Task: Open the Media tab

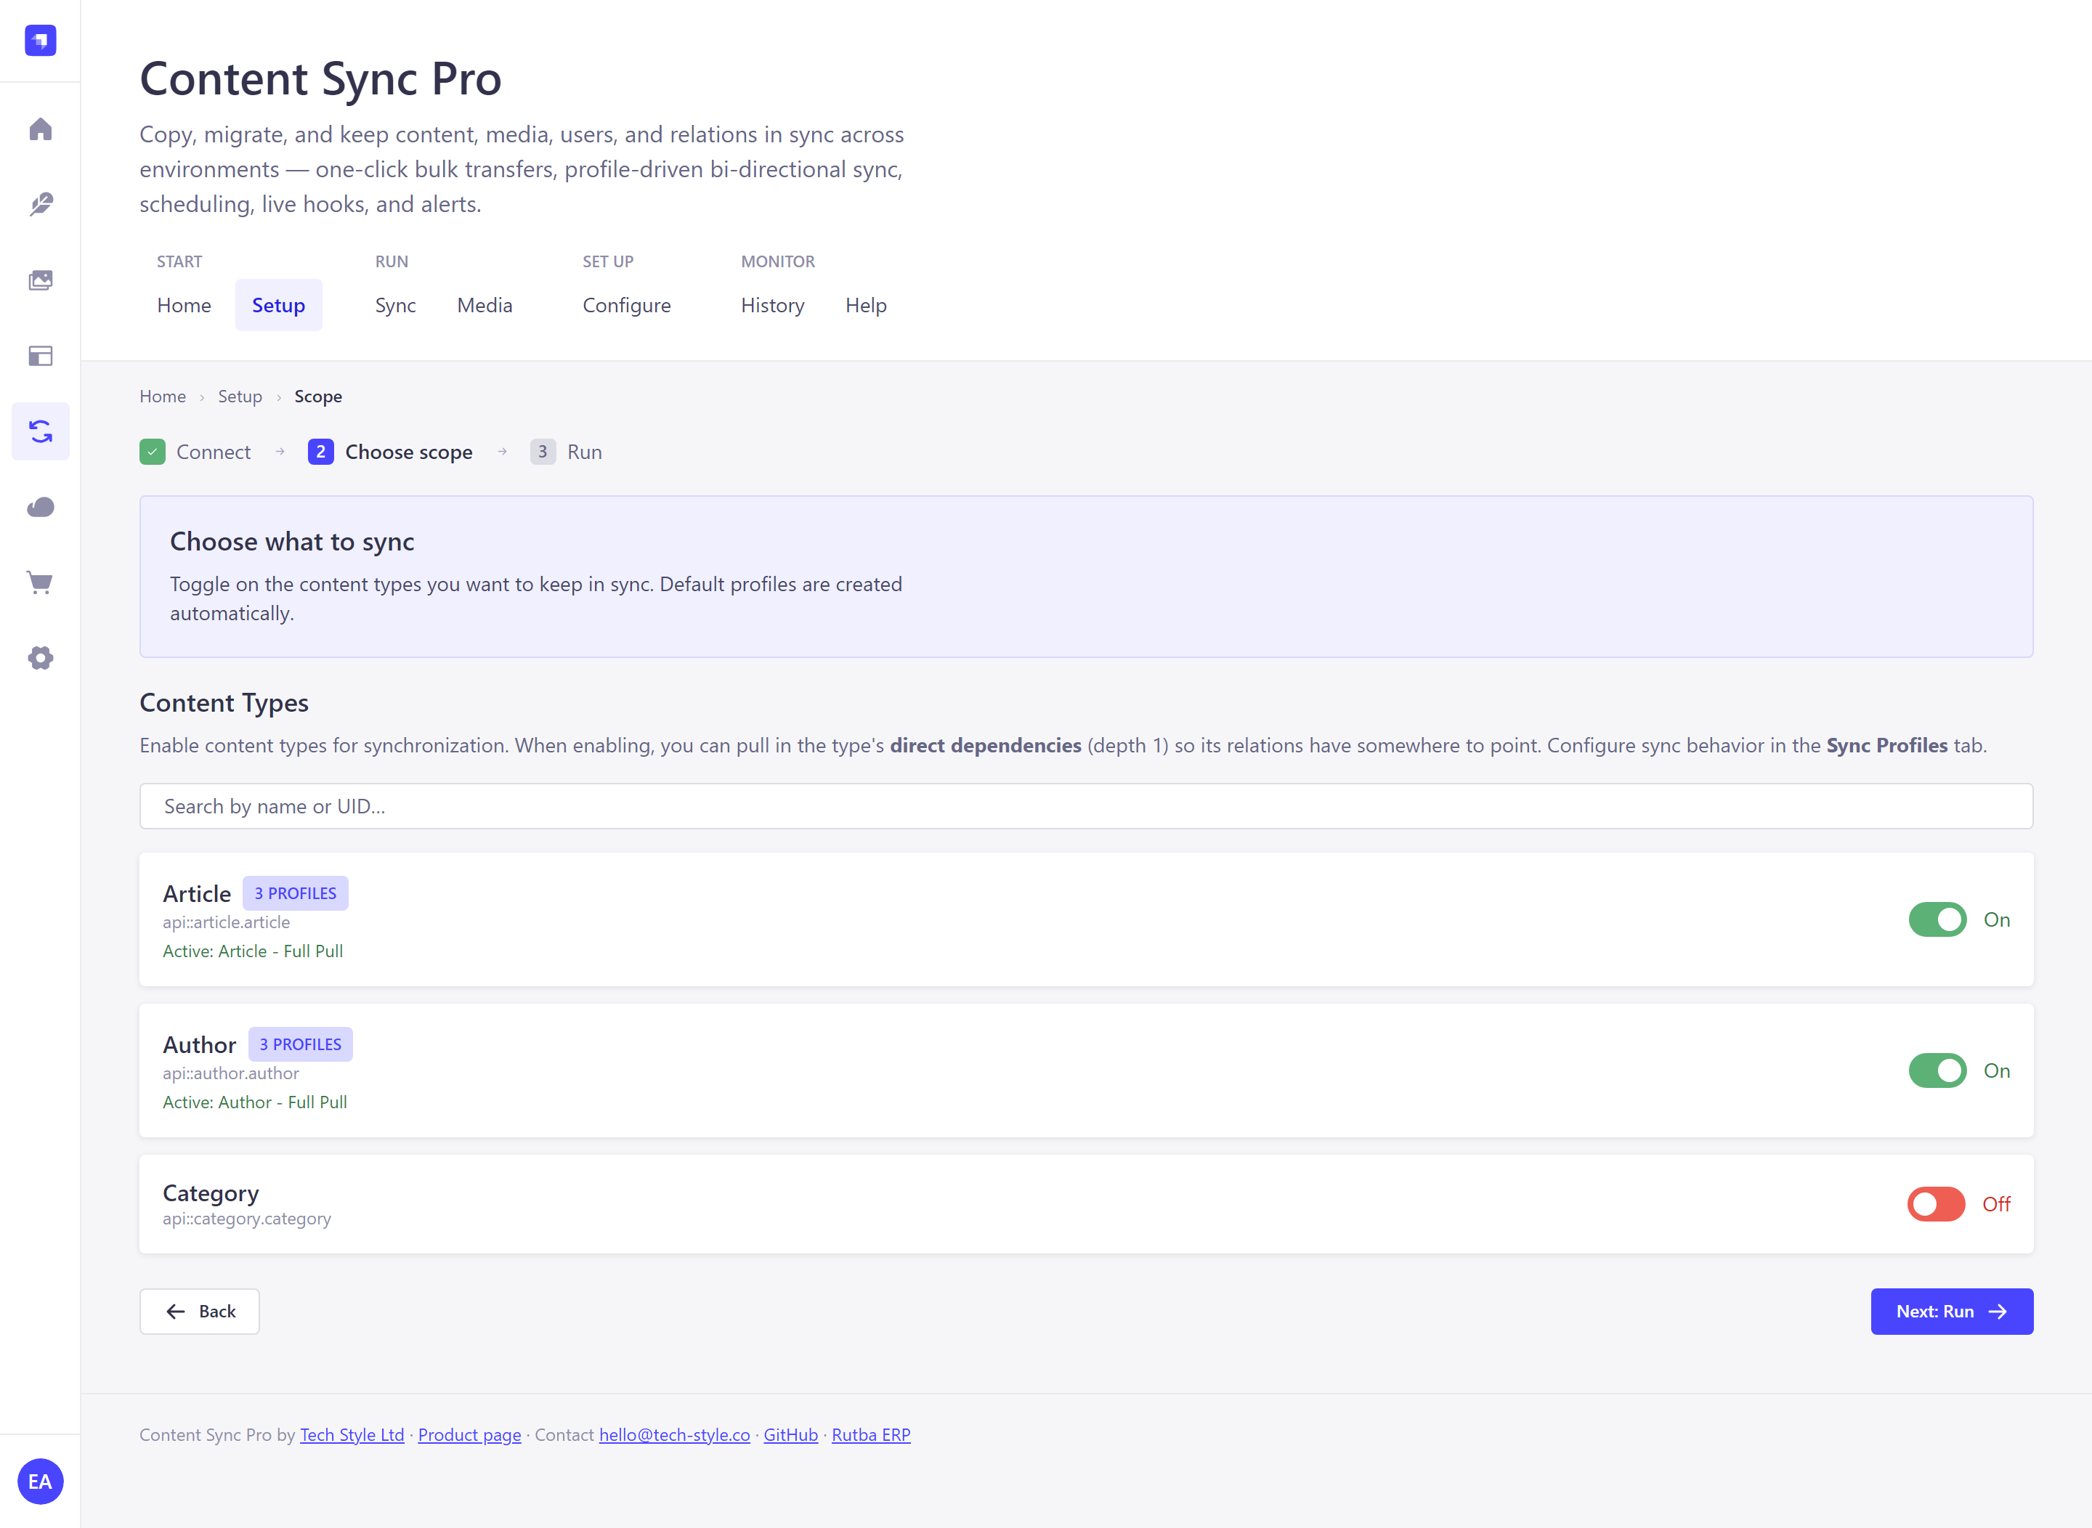Action: [x=485, y=305]
